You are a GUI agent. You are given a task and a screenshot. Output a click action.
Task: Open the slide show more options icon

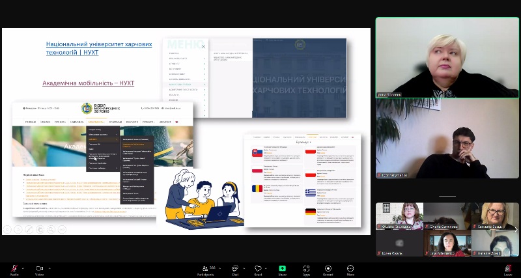click(x=62, y=229)
